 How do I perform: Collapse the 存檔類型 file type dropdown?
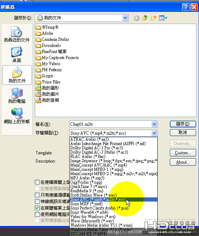154,133
